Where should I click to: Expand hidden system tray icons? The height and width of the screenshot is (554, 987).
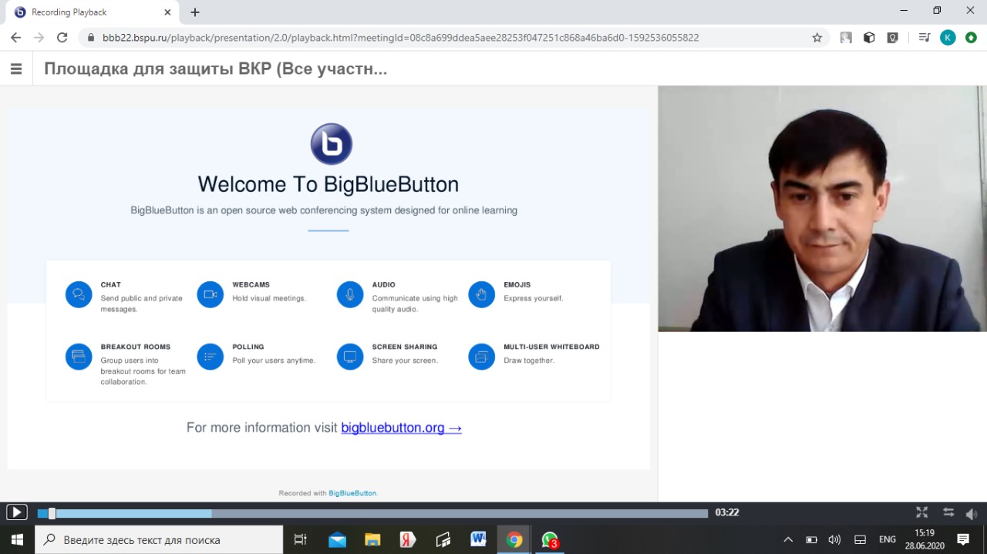click(787, 540)
